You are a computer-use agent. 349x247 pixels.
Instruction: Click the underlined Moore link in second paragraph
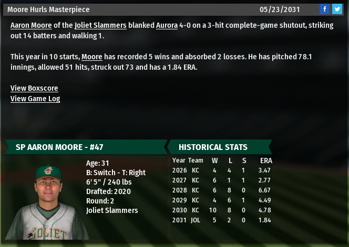tap(92, 56)
